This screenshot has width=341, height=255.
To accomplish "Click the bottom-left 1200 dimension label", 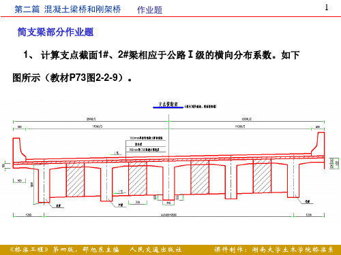I will click(x=28, y=215).
